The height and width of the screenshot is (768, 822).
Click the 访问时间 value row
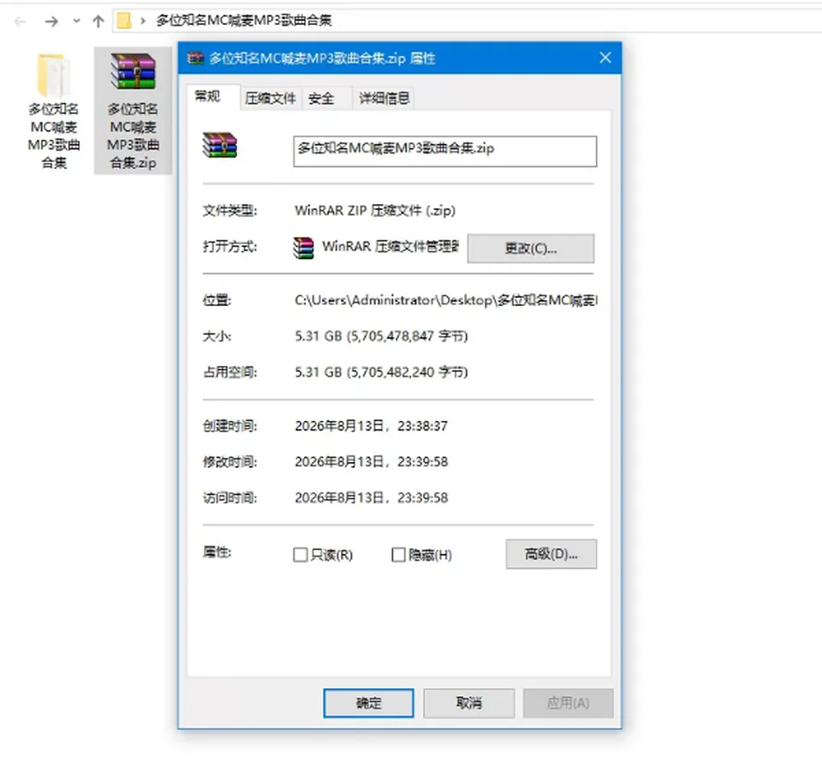click(x=371, y=498)
